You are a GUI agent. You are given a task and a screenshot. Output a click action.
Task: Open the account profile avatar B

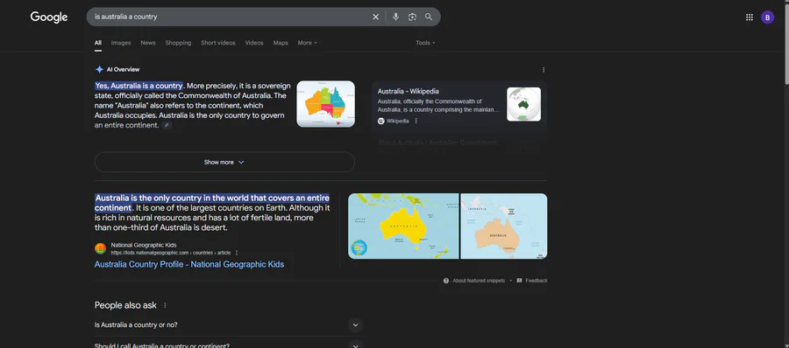tap(767, 17)
